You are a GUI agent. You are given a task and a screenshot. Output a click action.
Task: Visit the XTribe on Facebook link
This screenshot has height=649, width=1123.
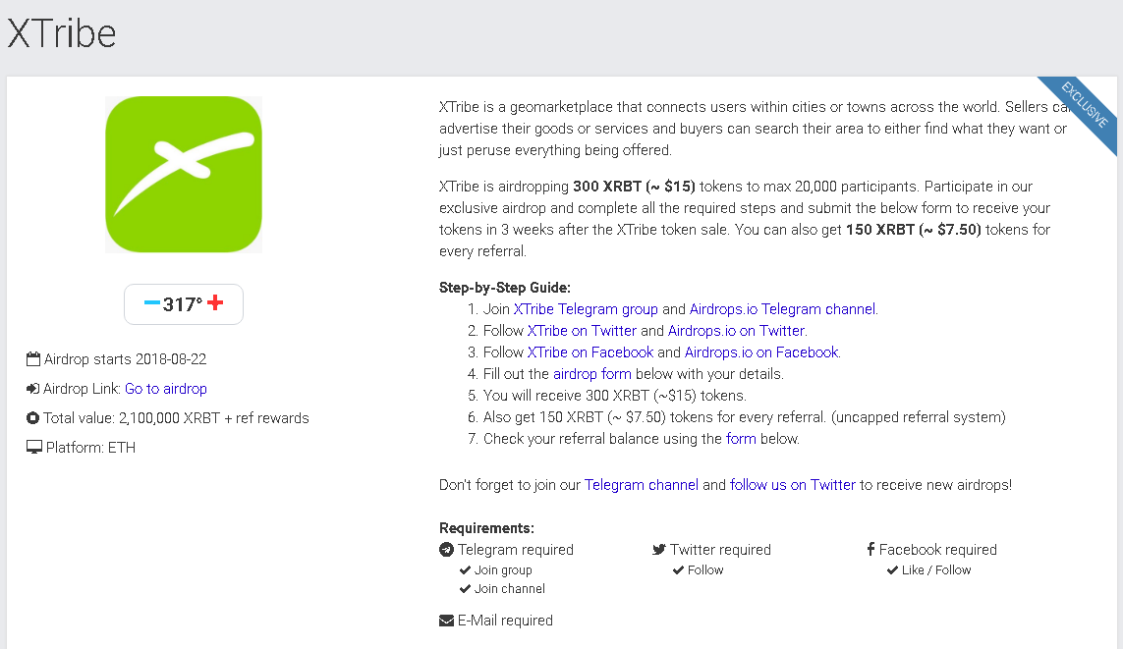click(590, 352)
